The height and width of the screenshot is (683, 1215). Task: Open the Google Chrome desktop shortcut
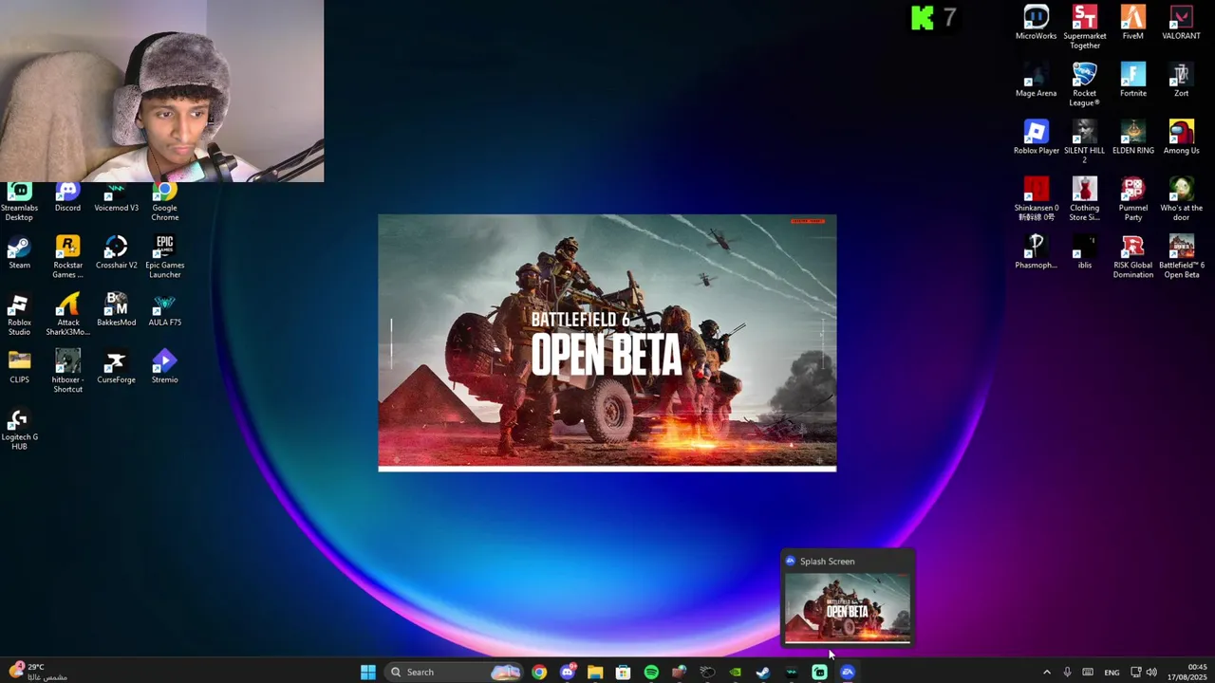(164, 202)
